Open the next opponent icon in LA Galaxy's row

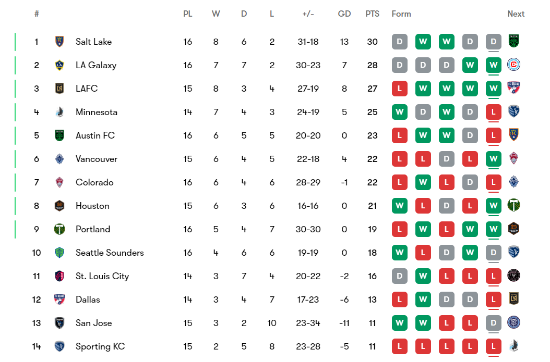pos(514,65)
